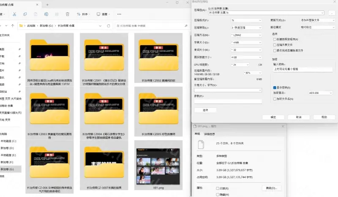Screen dimensions: 338x197
Task: Click the password input field
Action: (x=303, y=69)
